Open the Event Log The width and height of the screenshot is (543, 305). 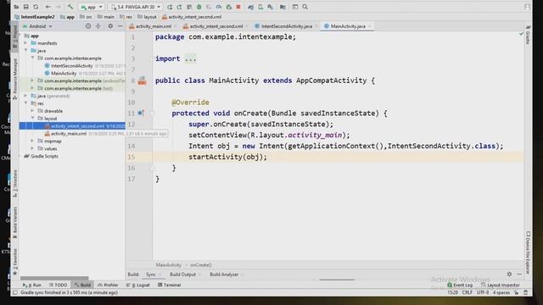pos(460,285)
